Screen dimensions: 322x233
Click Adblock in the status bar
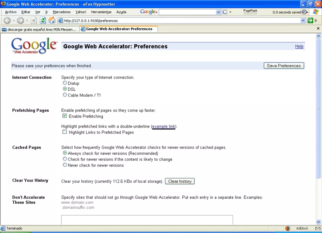pos(302,228)
